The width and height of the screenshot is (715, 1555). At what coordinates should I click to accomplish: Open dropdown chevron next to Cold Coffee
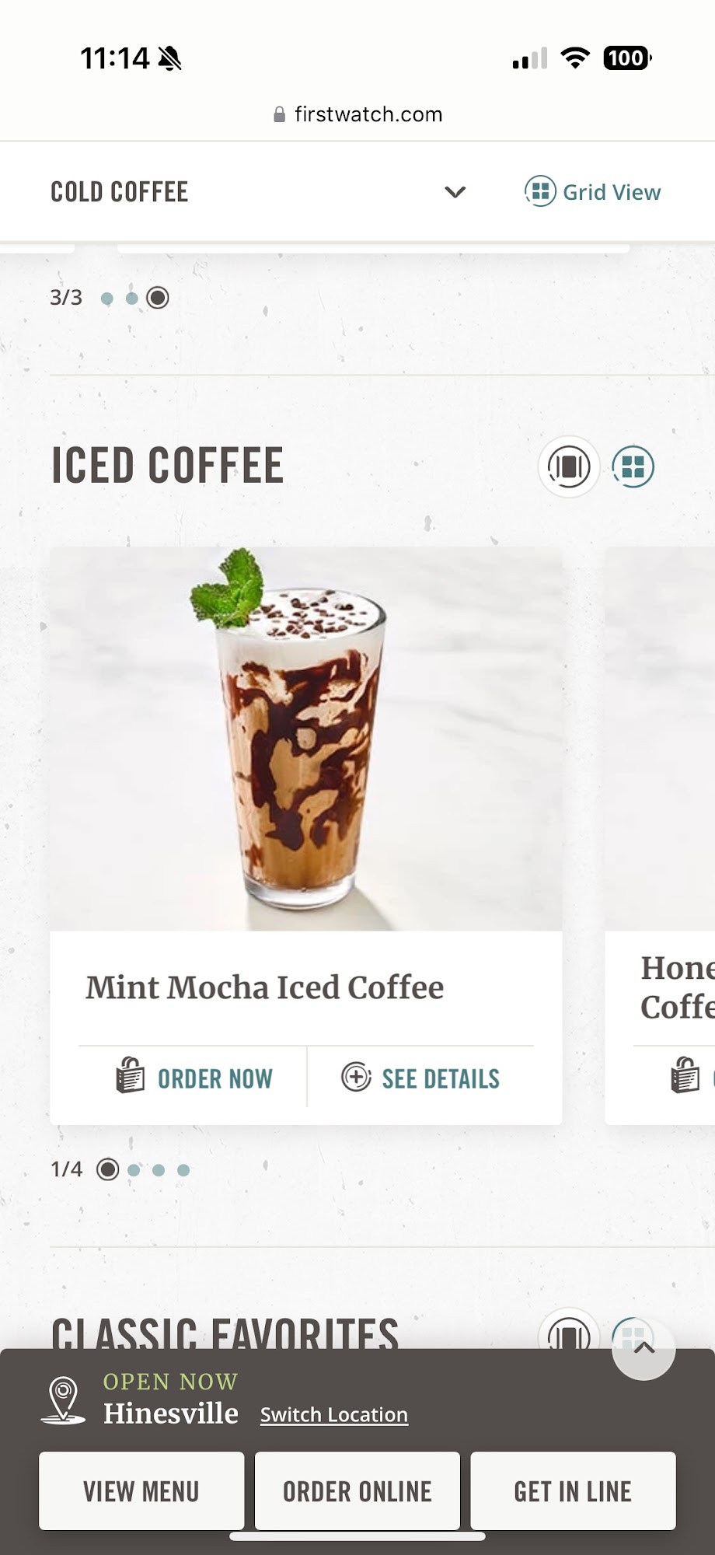pos(455,192)
